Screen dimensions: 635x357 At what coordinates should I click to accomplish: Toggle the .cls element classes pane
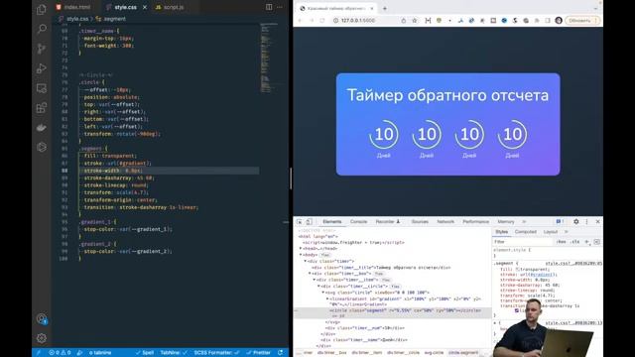click(575, 242)
